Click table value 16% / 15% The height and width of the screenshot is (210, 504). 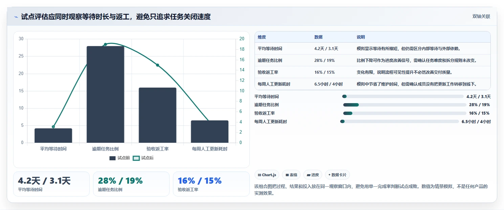point(325,72)
